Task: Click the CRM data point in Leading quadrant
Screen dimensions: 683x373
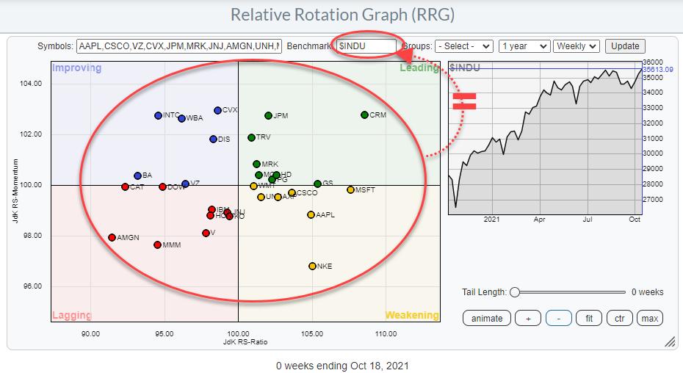Action: 364,115
